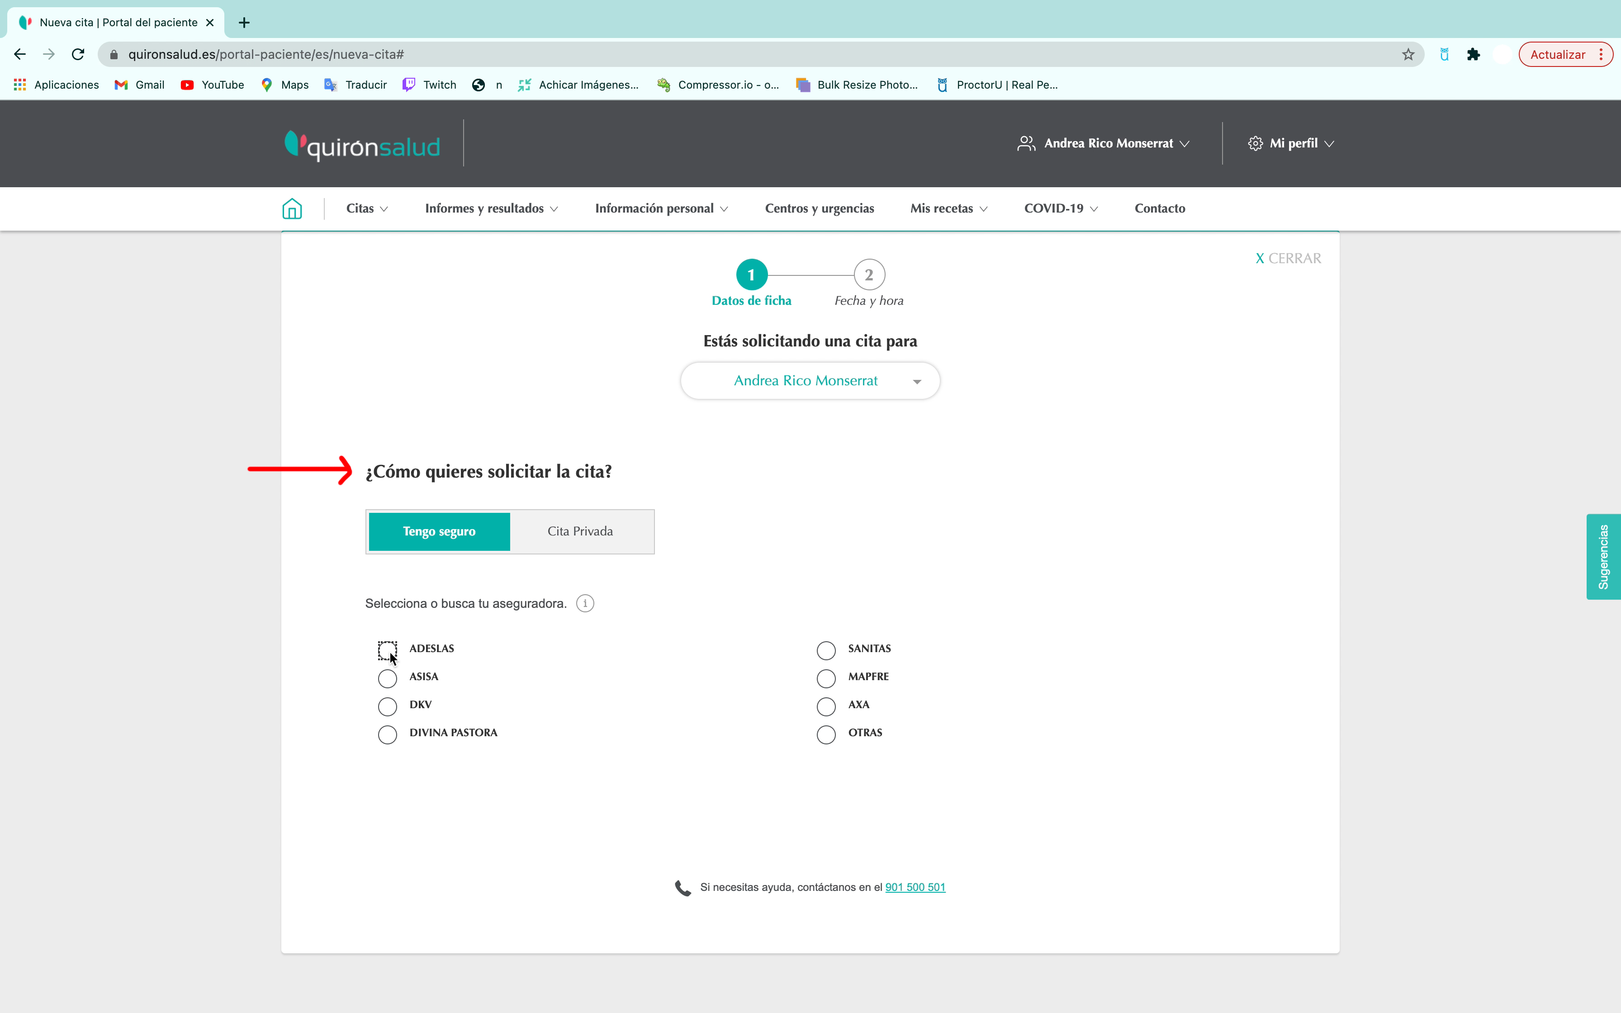The height and width of the screenshot is (1013, 1621).
Task: Expand the Citas menu
Action: click(x=367, y=208)
